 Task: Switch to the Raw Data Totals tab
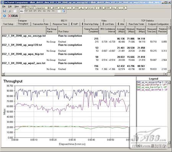pyautogui.click(x=136, y=24)
